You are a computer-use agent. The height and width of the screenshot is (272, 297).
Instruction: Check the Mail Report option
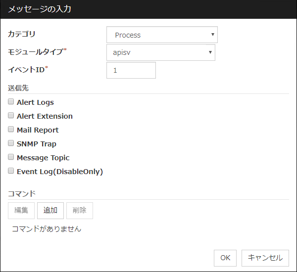pos(11,130)
